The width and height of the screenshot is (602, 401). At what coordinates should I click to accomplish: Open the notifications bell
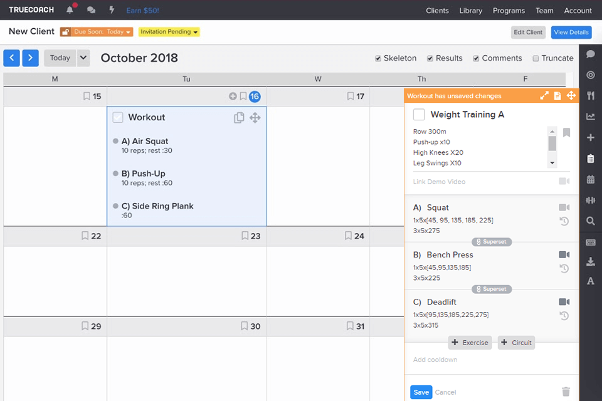coord(70,10)
